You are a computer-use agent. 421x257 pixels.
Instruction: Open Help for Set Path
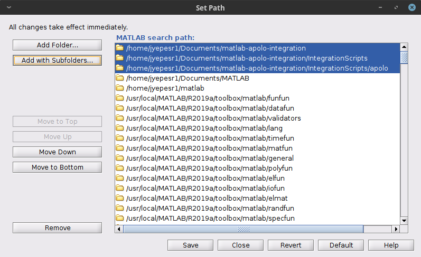coord(391,245)
